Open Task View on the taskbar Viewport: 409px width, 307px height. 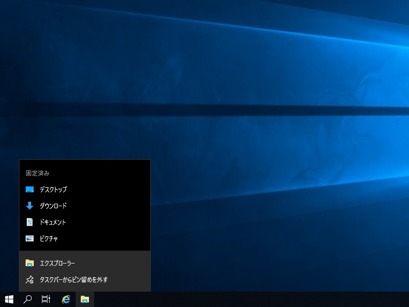[46, 299]
